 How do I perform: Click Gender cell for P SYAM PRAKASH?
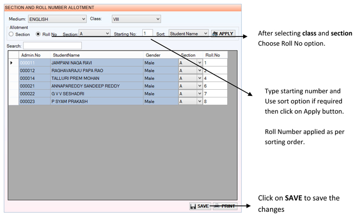(x=161, y=101)
